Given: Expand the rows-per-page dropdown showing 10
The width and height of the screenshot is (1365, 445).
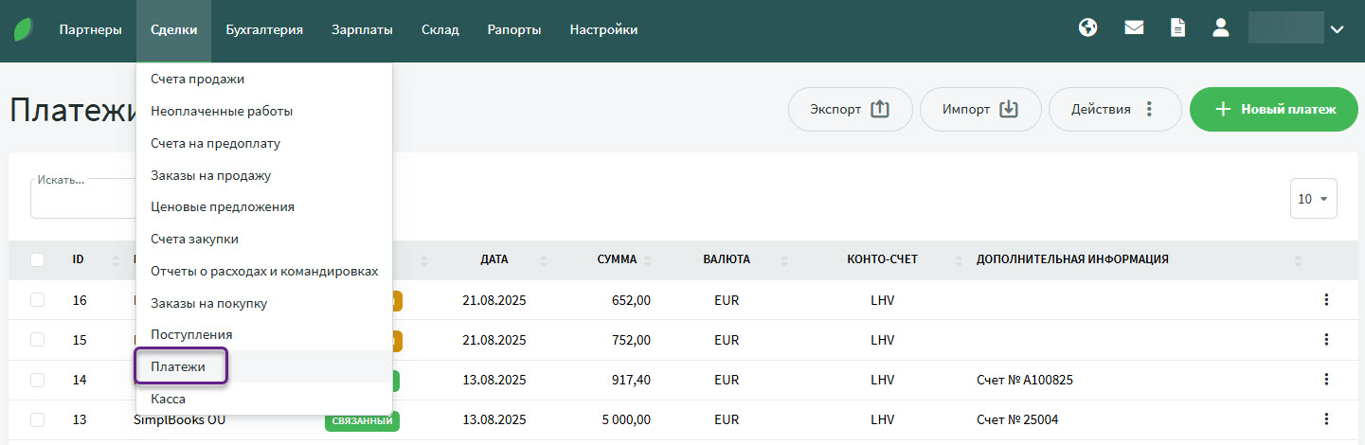Looking at the screenshot, I should click(x=1313, y=199).
